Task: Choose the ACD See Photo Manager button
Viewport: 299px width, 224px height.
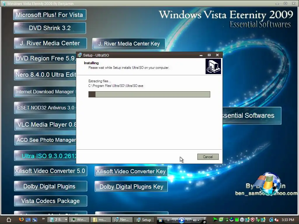Action: (x=45, y=140)
